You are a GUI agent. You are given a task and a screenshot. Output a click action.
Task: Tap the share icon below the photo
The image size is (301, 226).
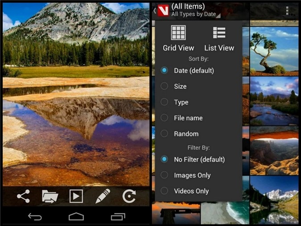pyautogui.click(x=24, y=196)
